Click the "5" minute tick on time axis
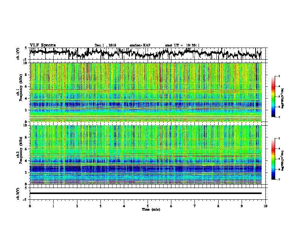The width and height of the screenshot is (299, 231). click(x=148, y=206)
